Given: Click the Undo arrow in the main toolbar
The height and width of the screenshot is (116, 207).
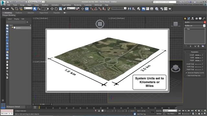Looking at the screenshot, I should click(4, 9).
